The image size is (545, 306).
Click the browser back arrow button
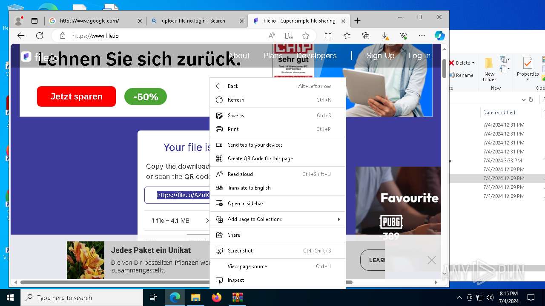coord(21,36)
